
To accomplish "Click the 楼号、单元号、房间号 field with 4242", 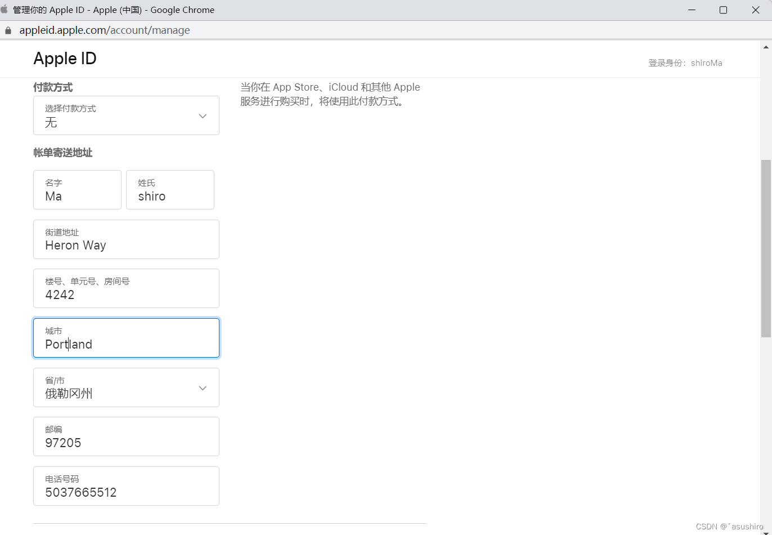I will click(126, 288).
